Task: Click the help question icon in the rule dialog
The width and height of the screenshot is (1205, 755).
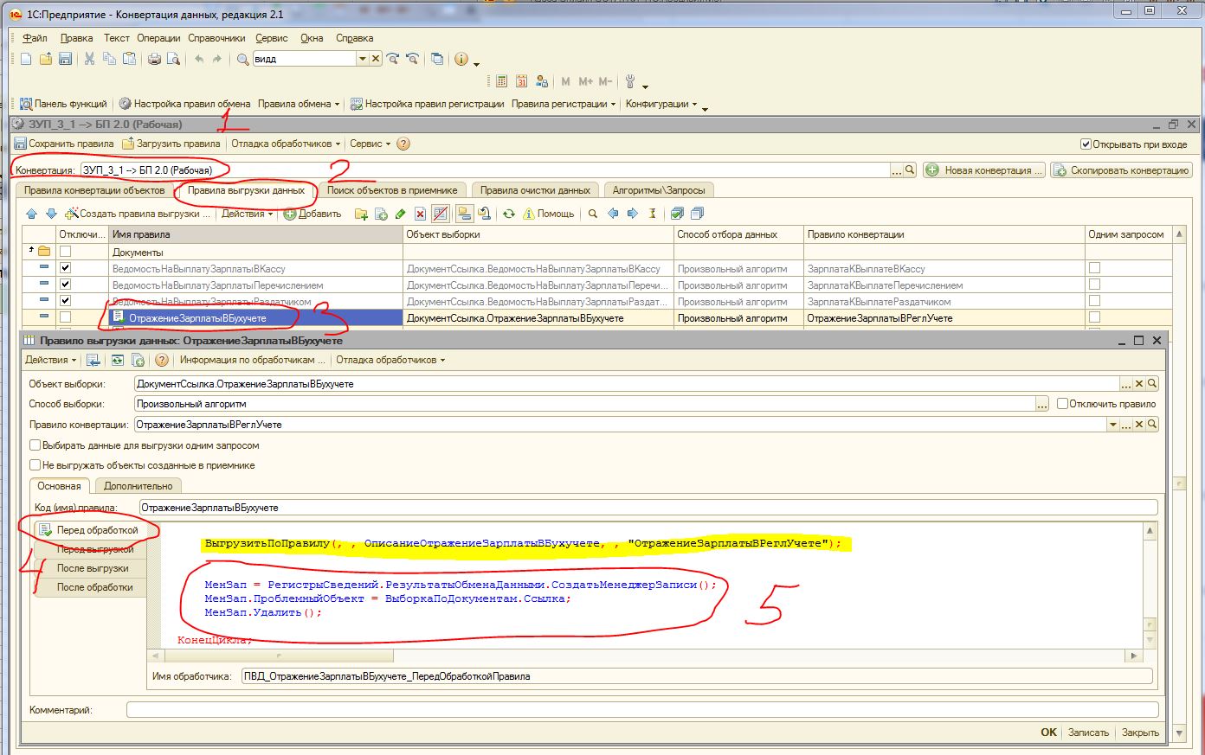Action: pos(161,360)
